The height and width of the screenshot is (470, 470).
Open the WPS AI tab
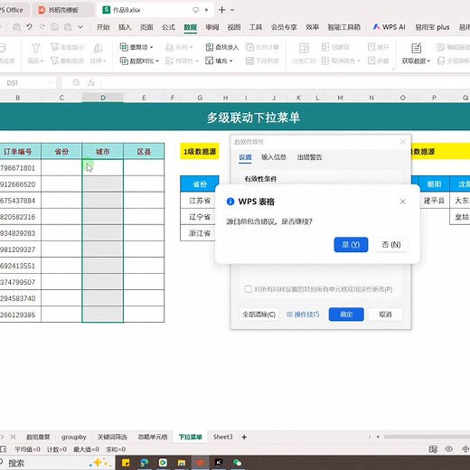pos(389,27)
